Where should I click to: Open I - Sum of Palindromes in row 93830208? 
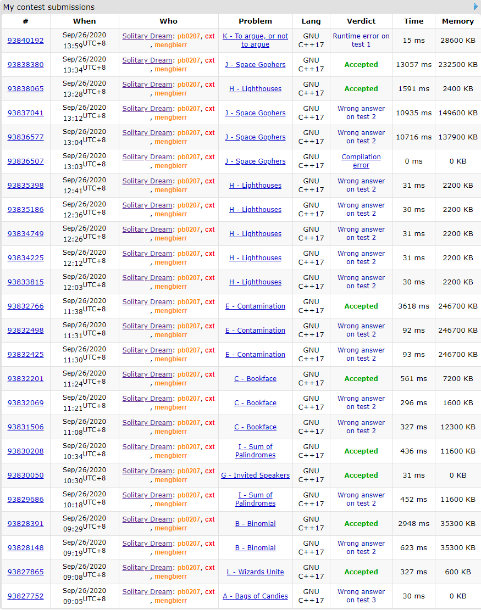pos(255,451)
